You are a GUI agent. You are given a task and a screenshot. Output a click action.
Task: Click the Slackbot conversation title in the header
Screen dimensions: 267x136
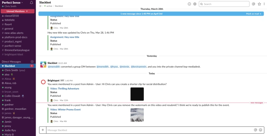point(45,2)
